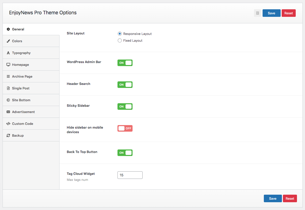Screen dimensions: 305x210
Task: Click the copyright icon beside Site Bottom
Action: point(8,100)
